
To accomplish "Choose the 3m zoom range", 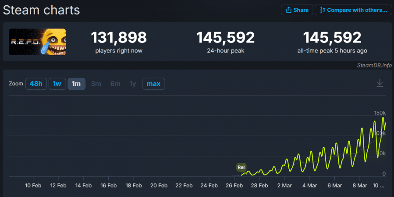I will coord(96,84).
